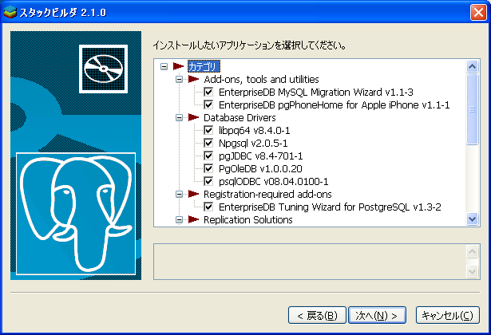
Task: Click the description box scroll-down arrow
Action: click(472, 271)
